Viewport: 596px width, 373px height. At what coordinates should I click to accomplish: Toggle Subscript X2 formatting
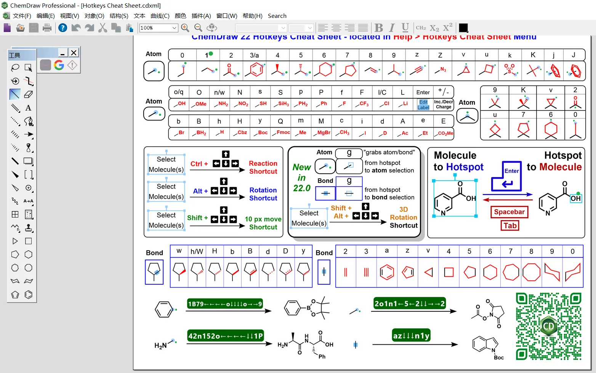[434, 27]
